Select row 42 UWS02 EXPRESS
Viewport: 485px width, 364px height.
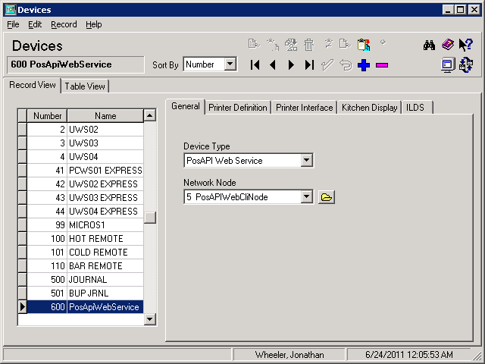(x=86, y=184)
